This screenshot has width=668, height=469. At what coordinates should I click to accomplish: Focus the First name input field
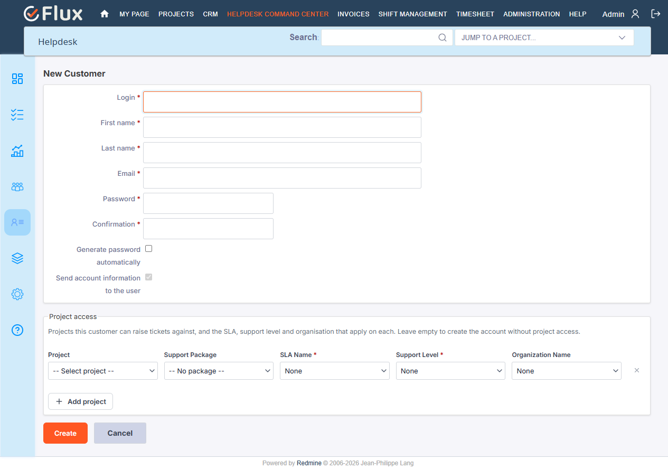[282, 127]
